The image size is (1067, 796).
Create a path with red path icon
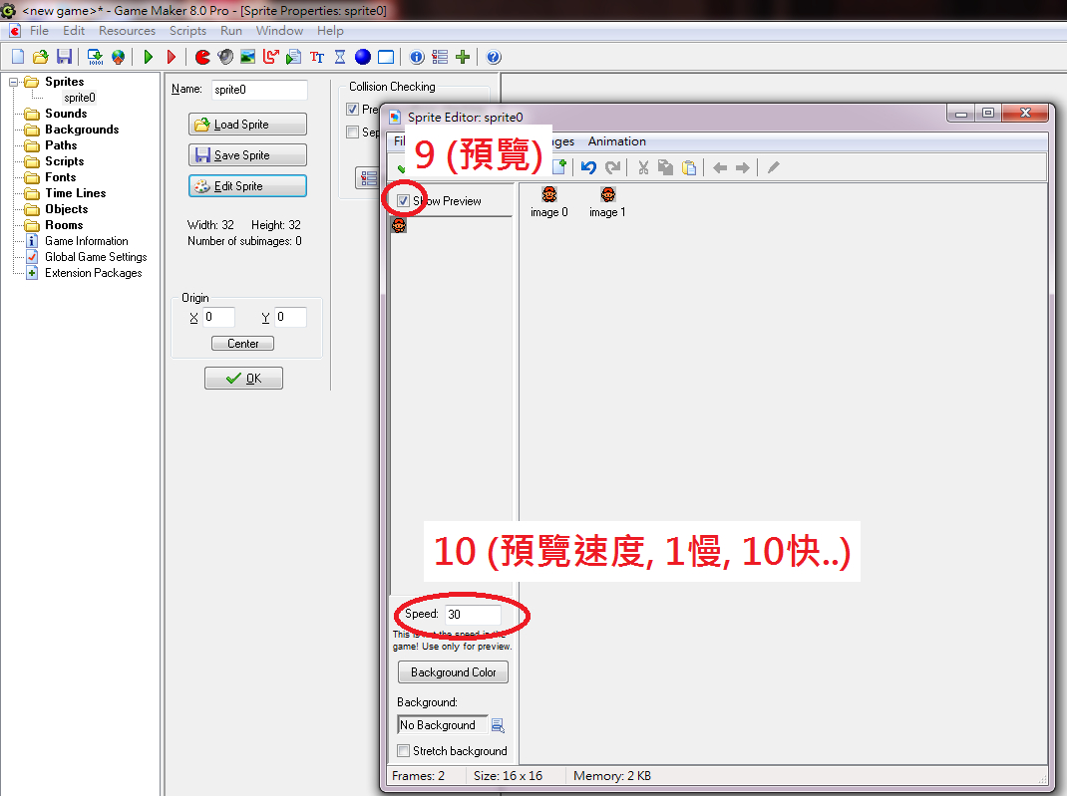tap(271, 57)
